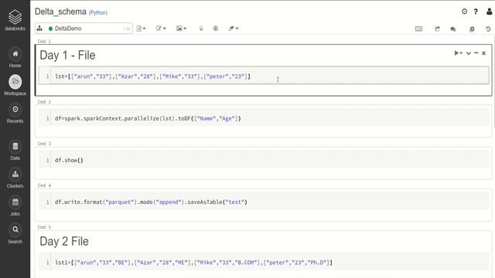
Task: Click the Databricks logo
Action: [15, 20]
